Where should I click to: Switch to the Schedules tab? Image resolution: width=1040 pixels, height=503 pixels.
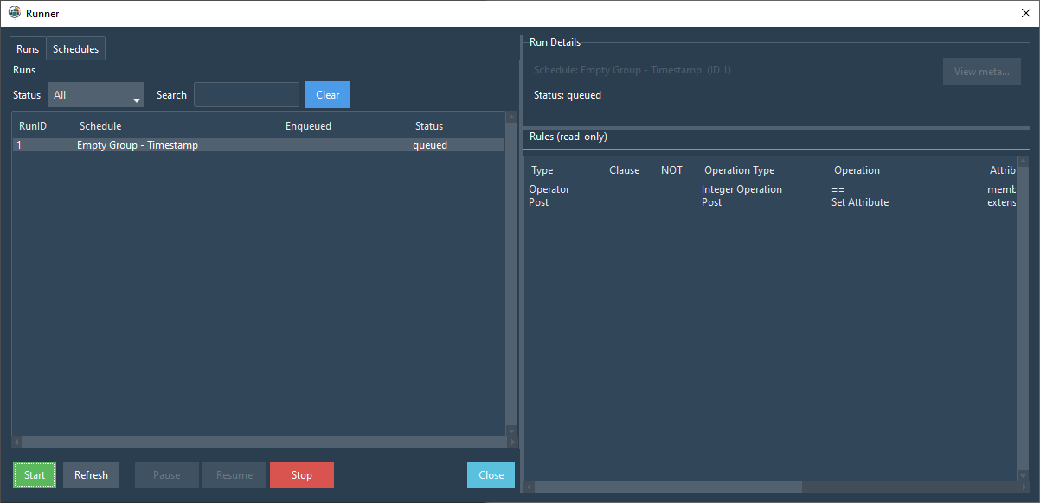pyautogui.click(x=75, y=49)
